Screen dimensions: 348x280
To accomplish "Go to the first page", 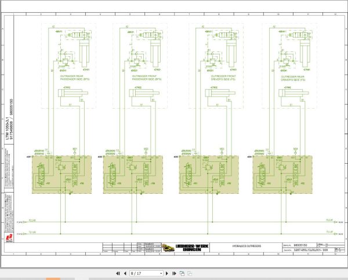I will (118, 274).
